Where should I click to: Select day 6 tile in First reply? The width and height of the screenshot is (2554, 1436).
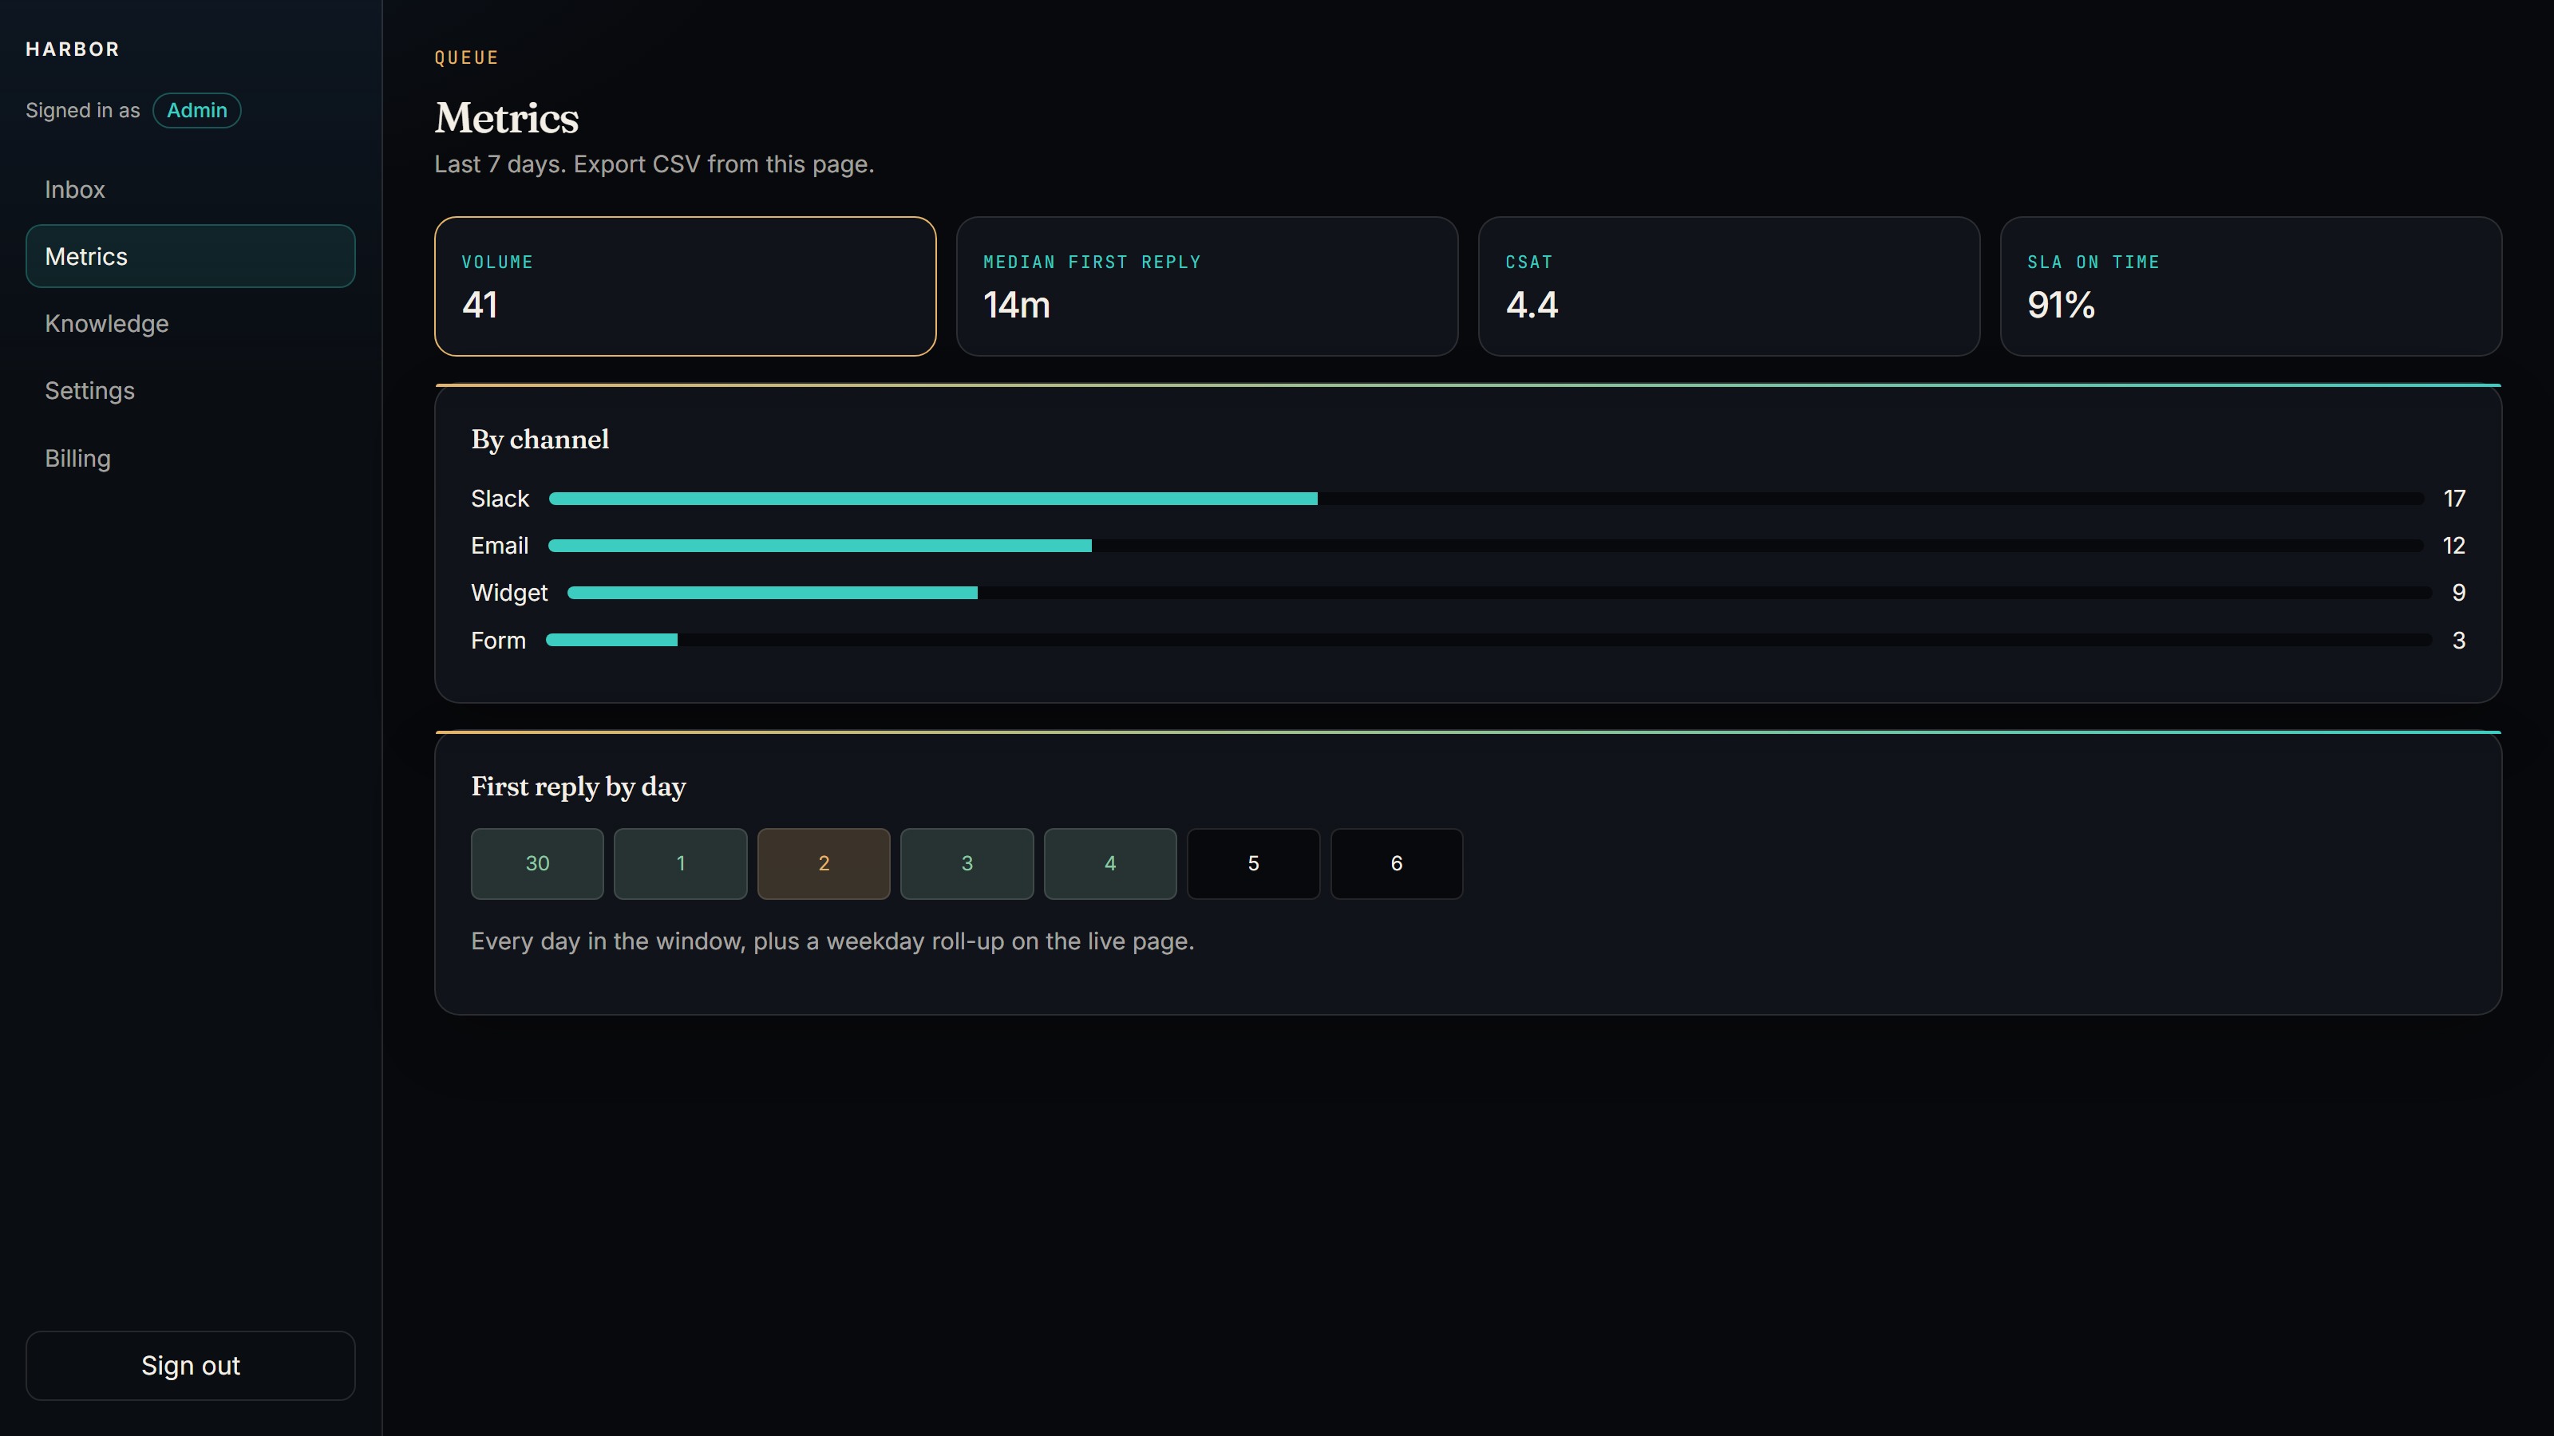1396,863
